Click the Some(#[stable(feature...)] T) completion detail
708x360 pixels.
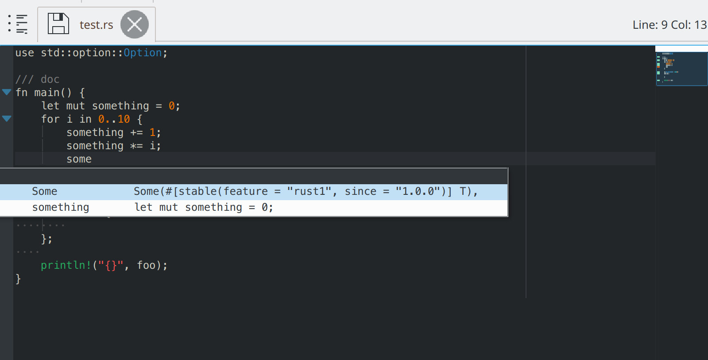[306, 191]
